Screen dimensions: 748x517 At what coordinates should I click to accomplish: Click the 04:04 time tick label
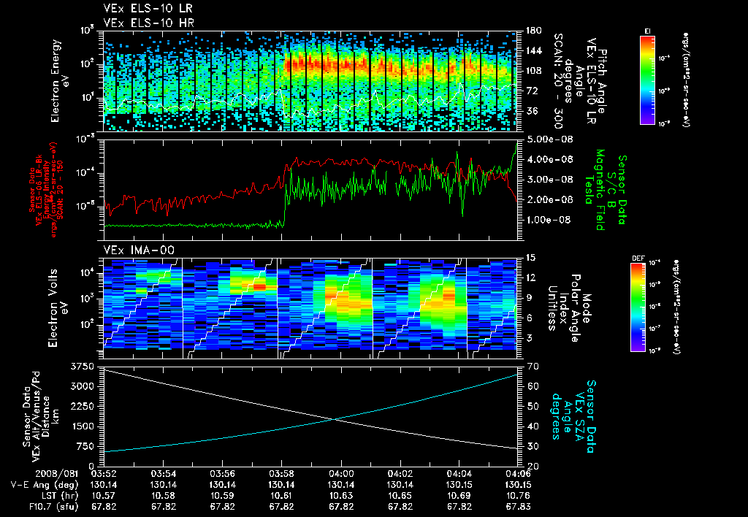pos(459,474)
